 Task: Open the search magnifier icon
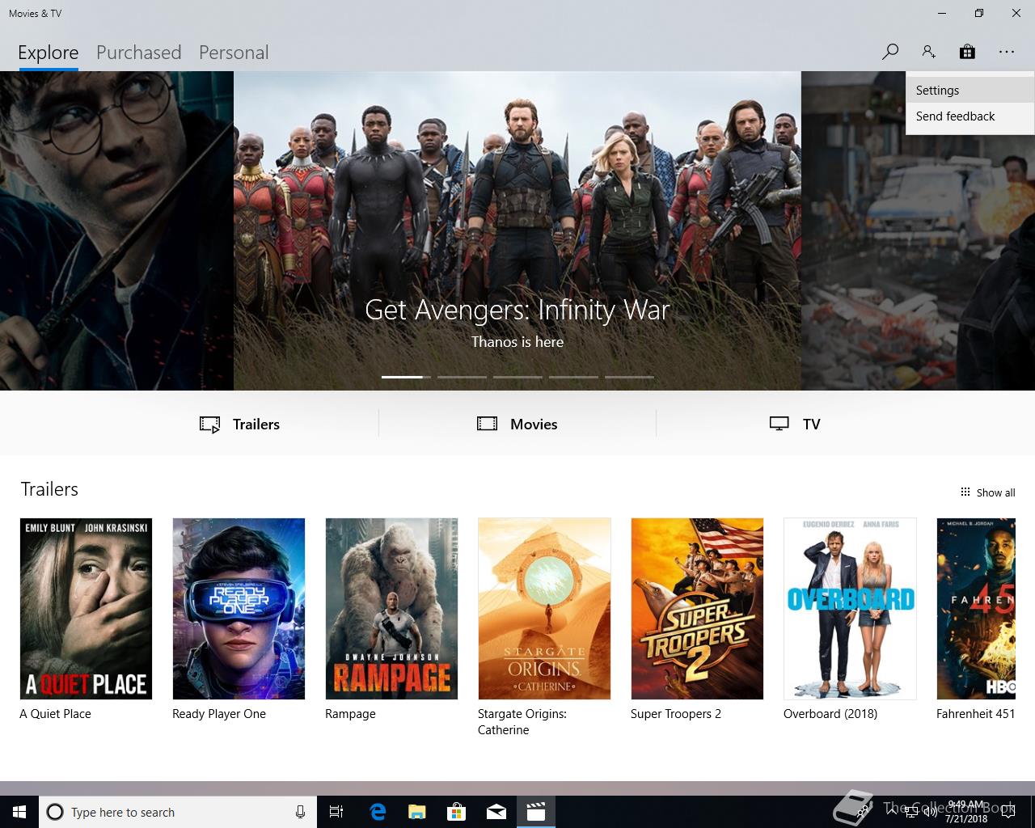[890, 52]
